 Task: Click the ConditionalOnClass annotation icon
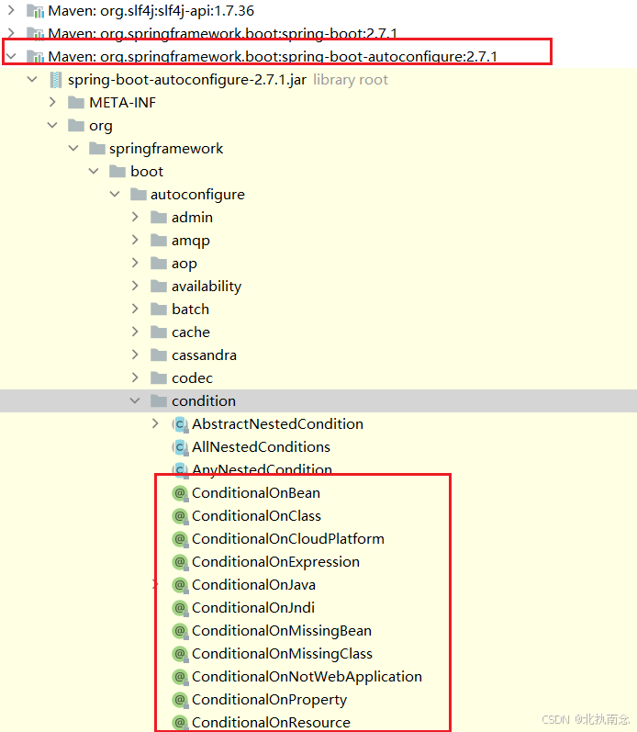pyautogui.click(x=180, y=516)
